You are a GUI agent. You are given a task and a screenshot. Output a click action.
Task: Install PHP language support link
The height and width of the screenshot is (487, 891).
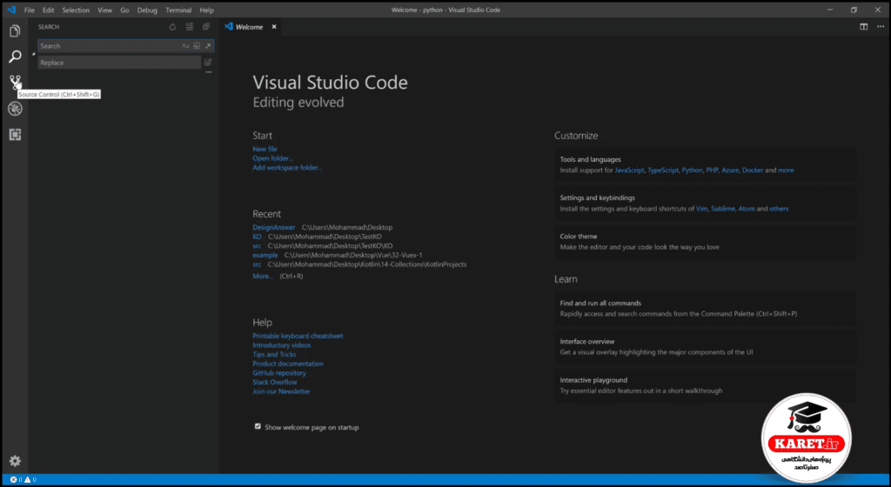point(712,170)
